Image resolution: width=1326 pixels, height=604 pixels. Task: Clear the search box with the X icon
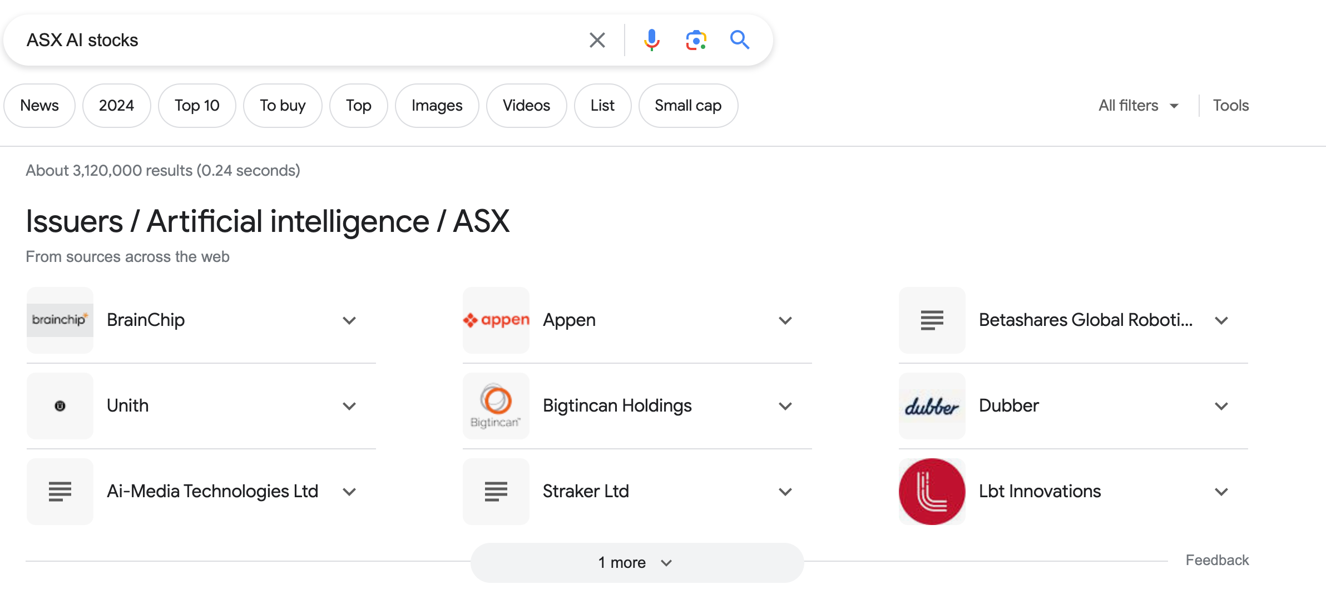(597, 40)
